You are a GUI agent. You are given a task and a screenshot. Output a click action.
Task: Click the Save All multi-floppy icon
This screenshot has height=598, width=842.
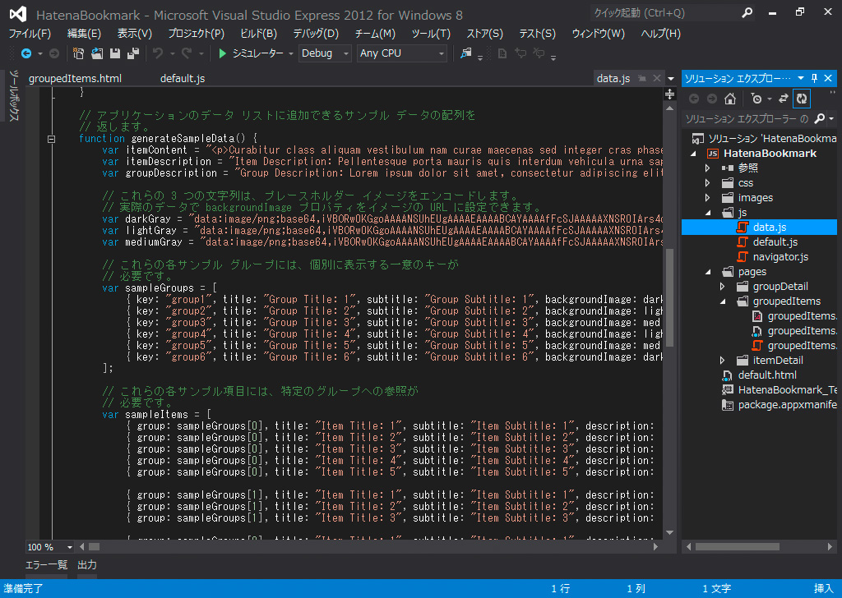pos(133,53)
